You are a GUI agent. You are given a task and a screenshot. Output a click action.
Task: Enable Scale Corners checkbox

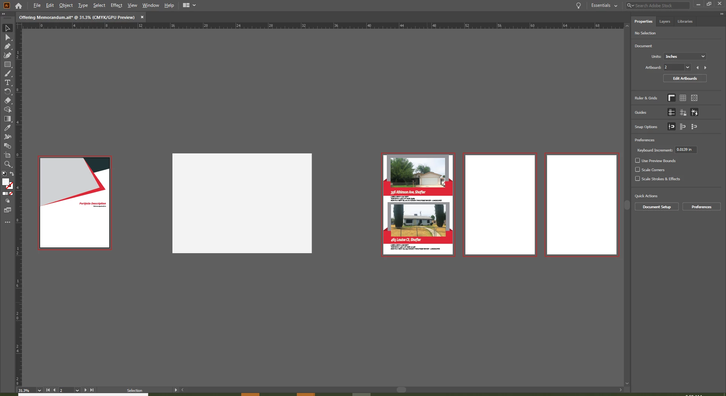(x=638, y=170)
